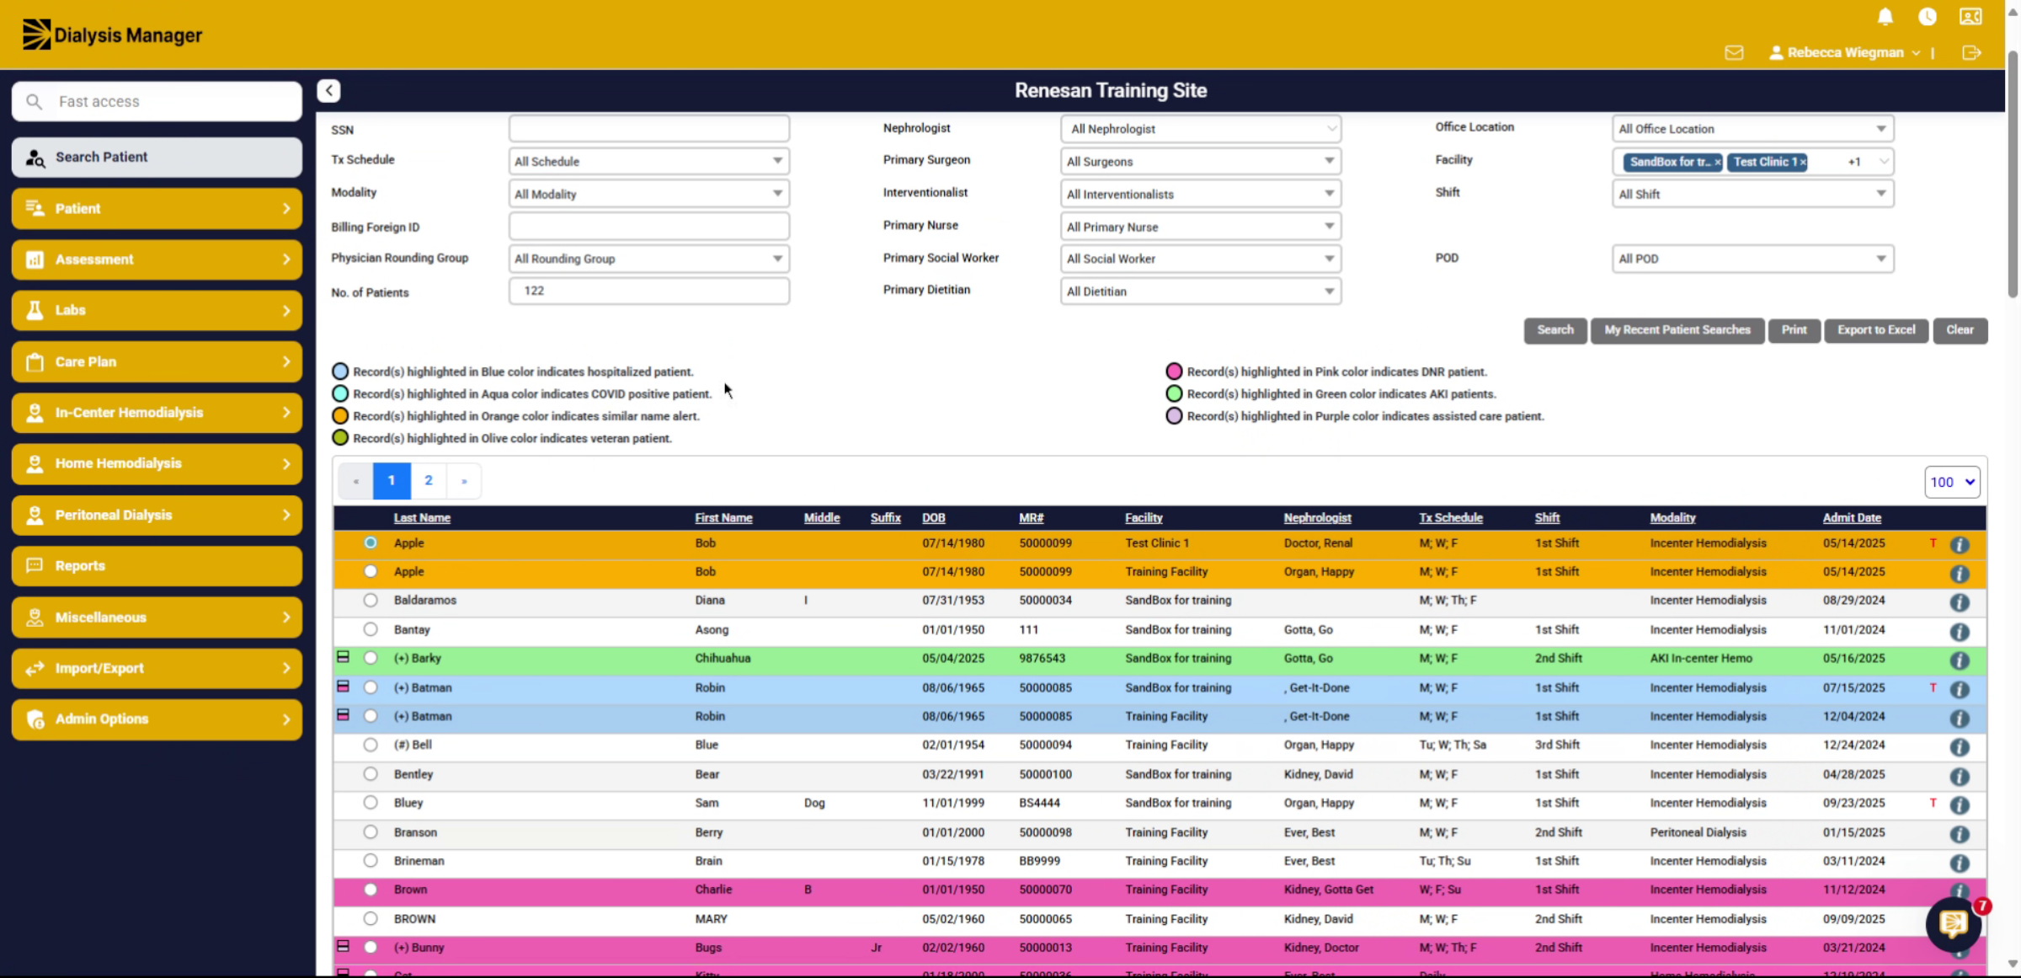Expand the Barky Chihuahua row
Screen dimensions: 2021x978
point(343,657)
